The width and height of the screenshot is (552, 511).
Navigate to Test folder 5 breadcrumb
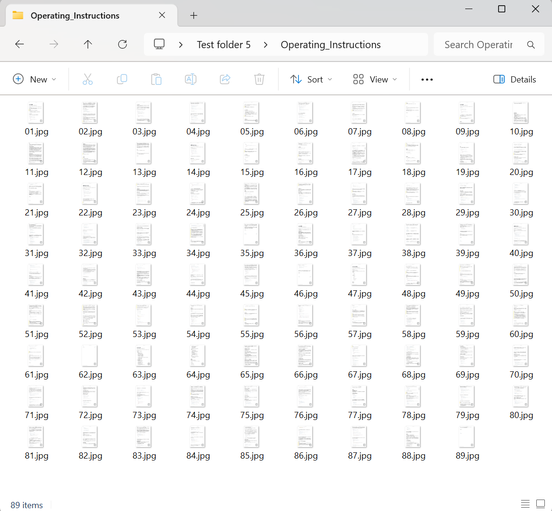pos(224,45)
